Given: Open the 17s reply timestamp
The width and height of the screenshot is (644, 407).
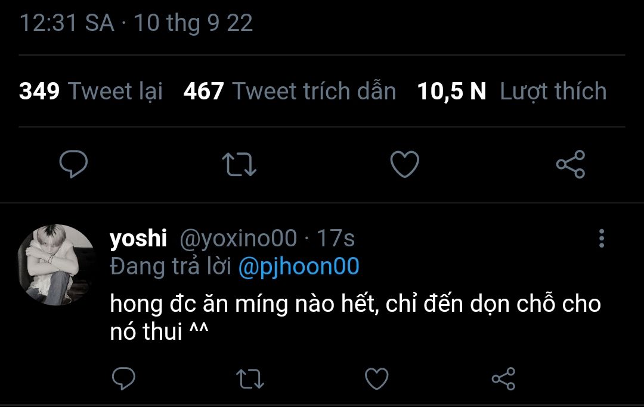Looking at the screenshot, I should pyautogui.click(x=336, y=239).
